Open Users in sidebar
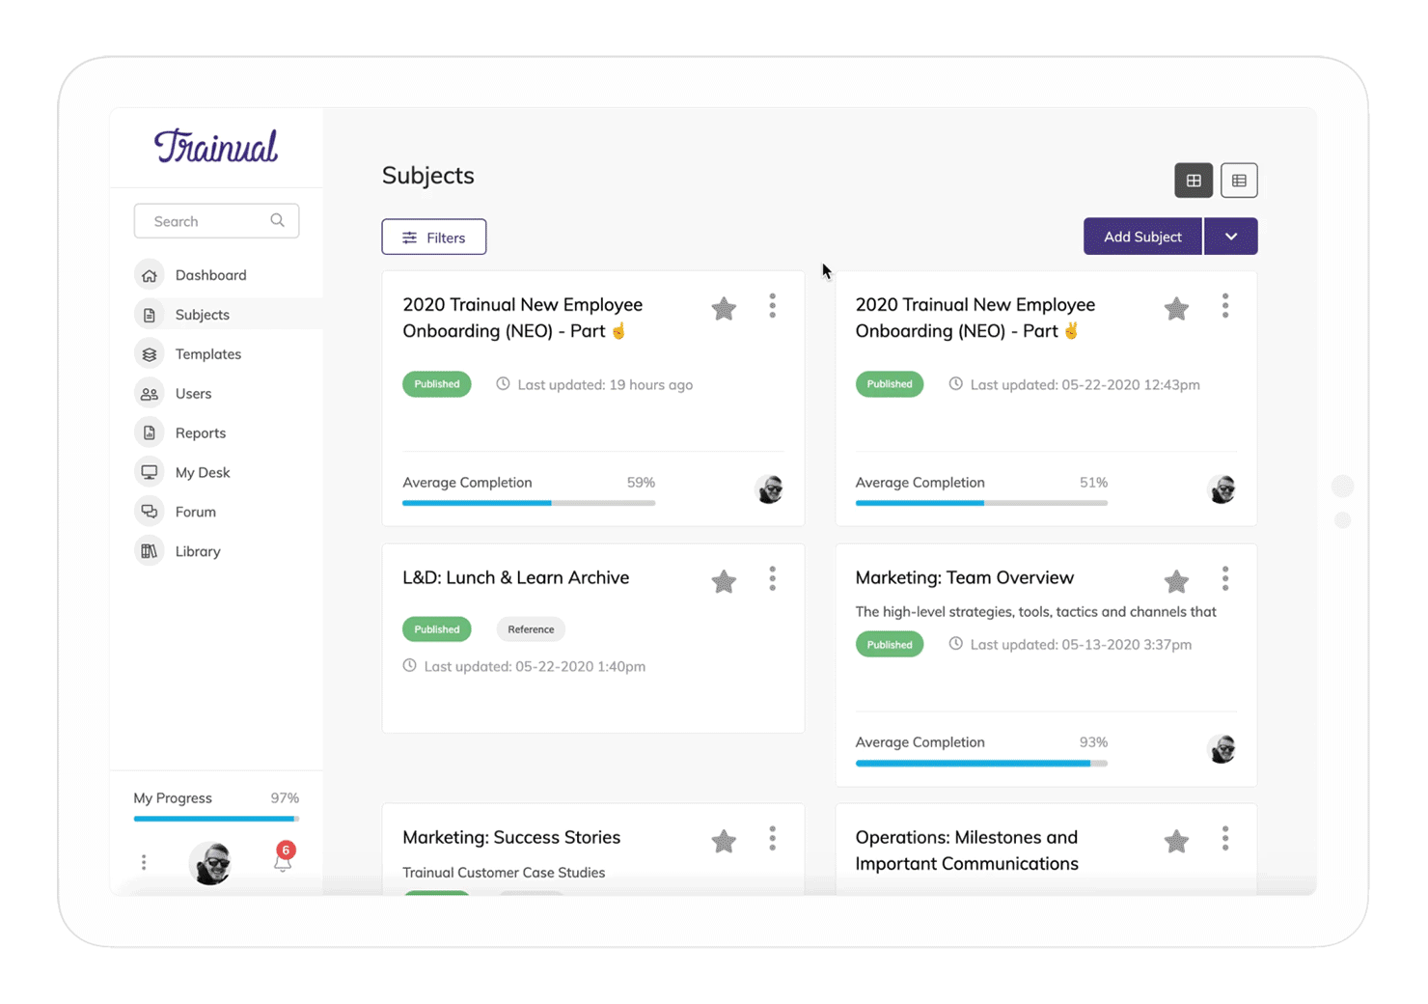The height and width of the screenshot is (1004, 1428). click(x=193, y=394)
